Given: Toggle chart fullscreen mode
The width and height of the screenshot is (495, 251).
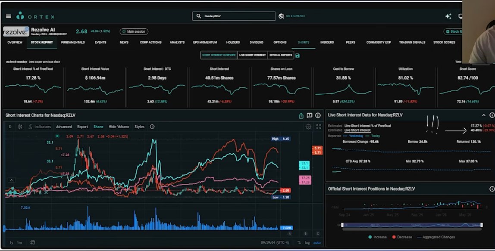Looking at the screenshot, I should pos(319,127).
